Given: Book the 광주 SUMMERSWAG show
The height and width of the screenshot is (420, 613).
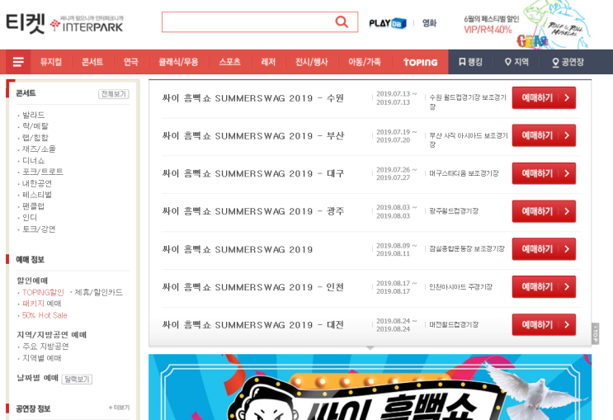Looking at the screenshot, I should pyautogui.click(x=544, y=211).
